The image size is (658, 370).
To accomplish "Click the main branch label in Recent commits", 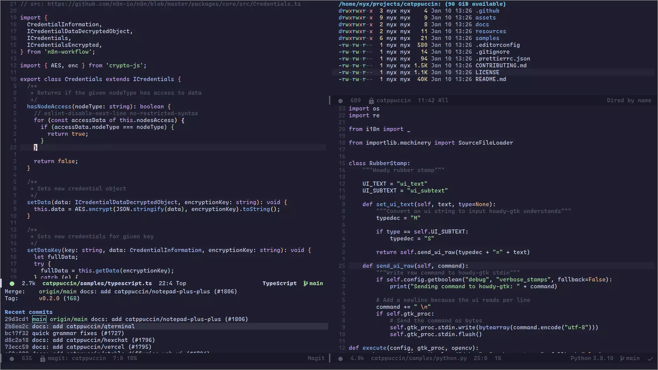I will pos(39,319).
